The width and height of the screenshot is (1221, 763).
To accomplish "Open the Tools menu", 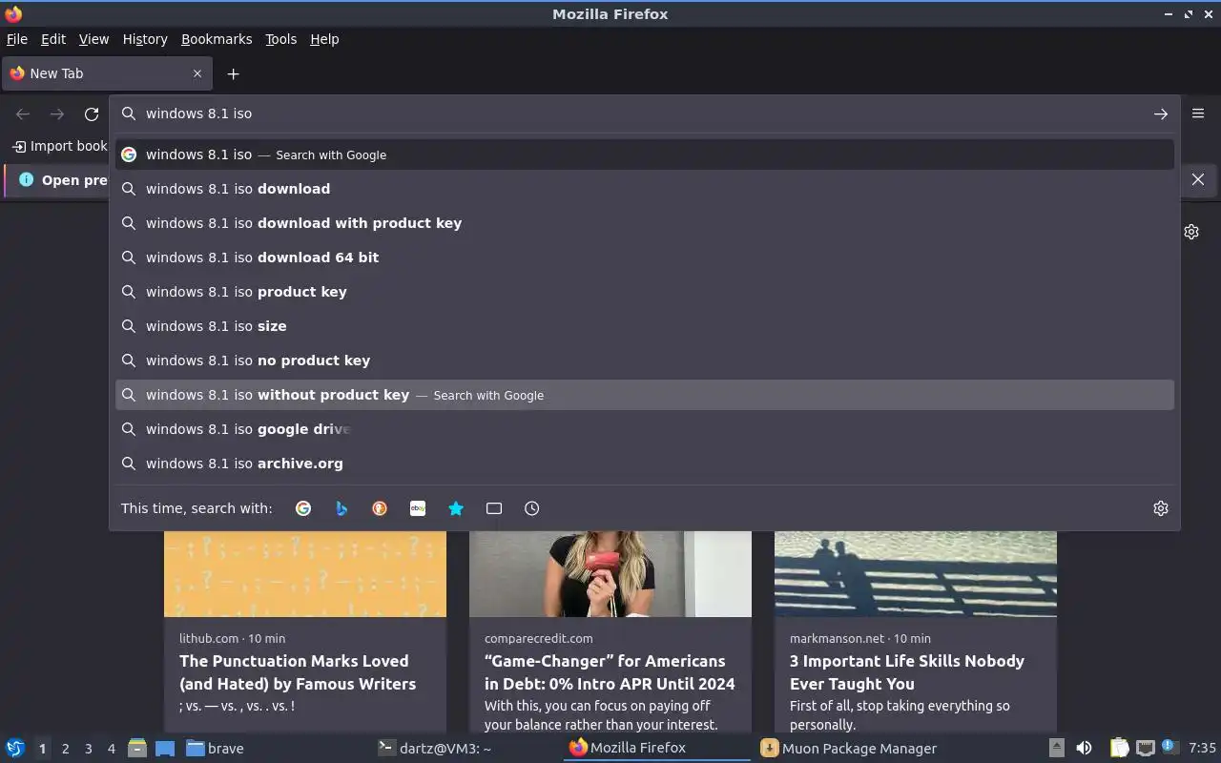I will (x=280, y=39).
